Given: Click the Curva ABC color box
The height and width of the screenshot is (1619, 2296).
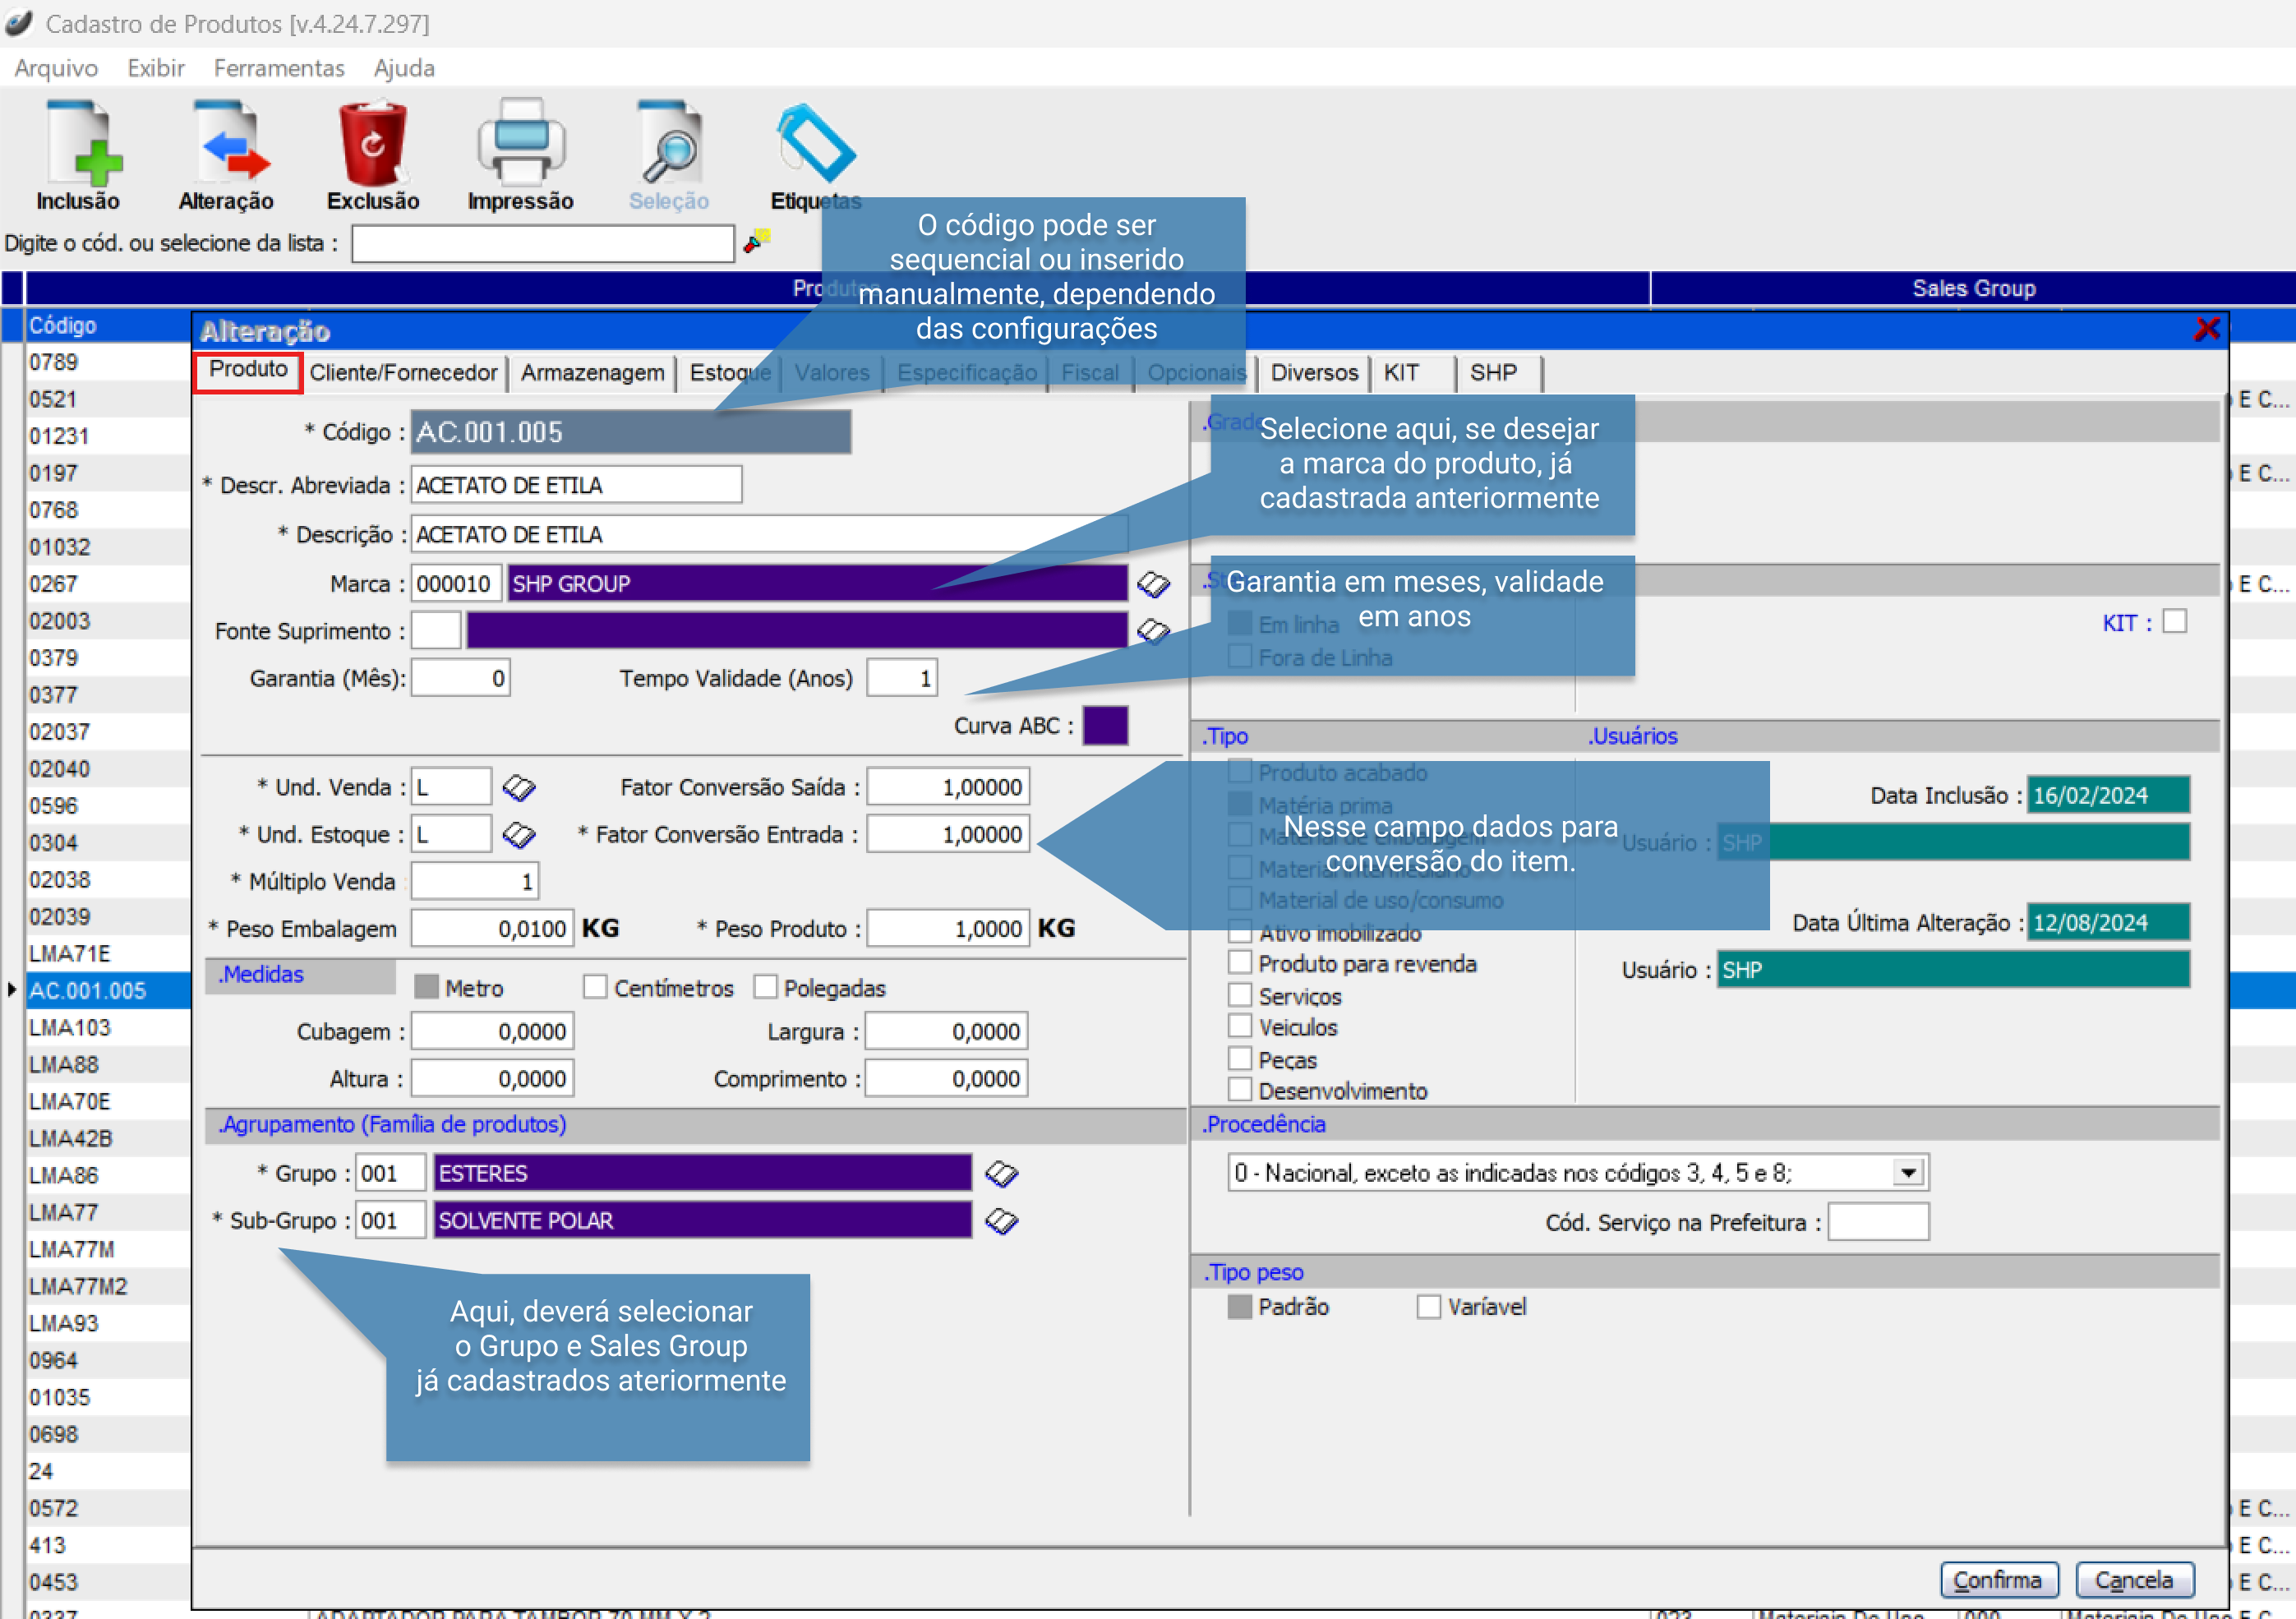Looking at the screenshot, I should point(1105,726).
